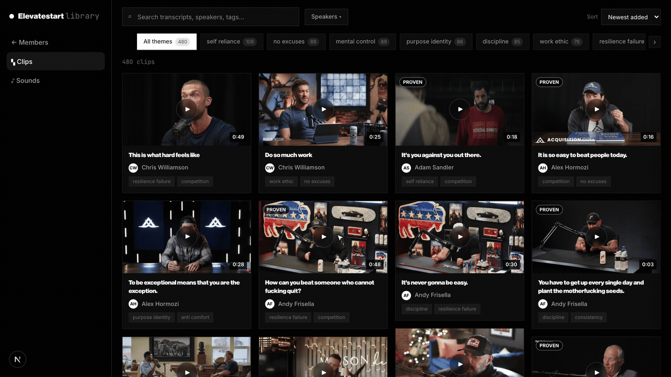Play the "This is what hard feels like" clip

point(187,109)
